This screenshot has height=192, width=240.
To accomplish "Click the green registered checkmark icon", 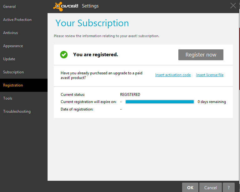I will tap(64, 55).
